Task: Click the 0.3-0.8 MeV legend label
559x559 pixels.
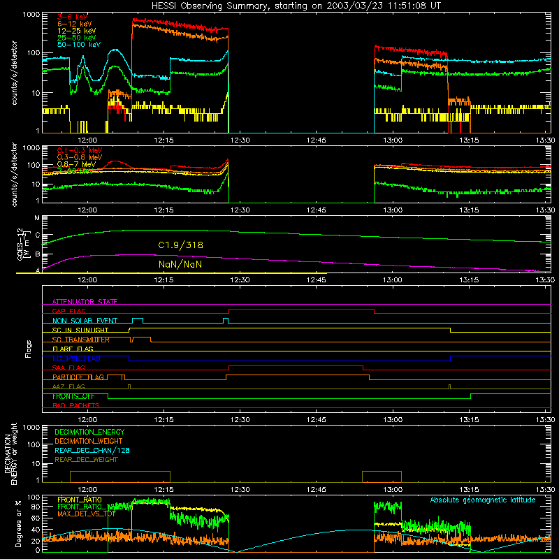Action: point(80,157)
